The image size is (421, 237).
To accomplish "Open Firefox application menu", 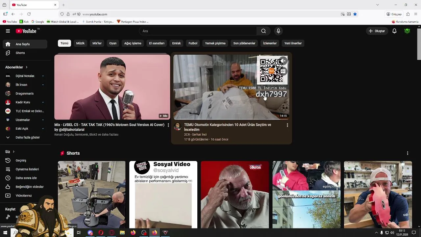I will coord(416,14).
